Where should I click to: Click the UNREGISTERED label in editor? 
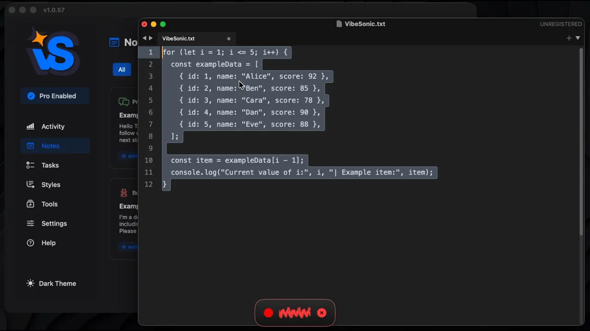tap(561, 24)
